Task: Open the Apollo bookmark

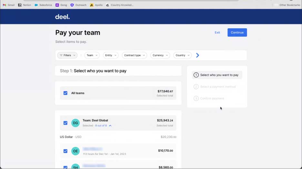Action: 96,5
